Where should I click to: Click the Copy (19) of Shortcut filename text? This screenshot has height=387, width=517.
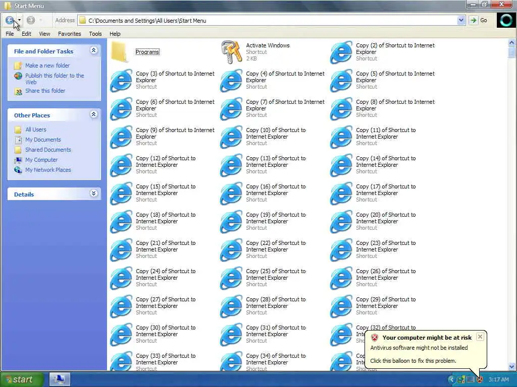tap(276, 218)
